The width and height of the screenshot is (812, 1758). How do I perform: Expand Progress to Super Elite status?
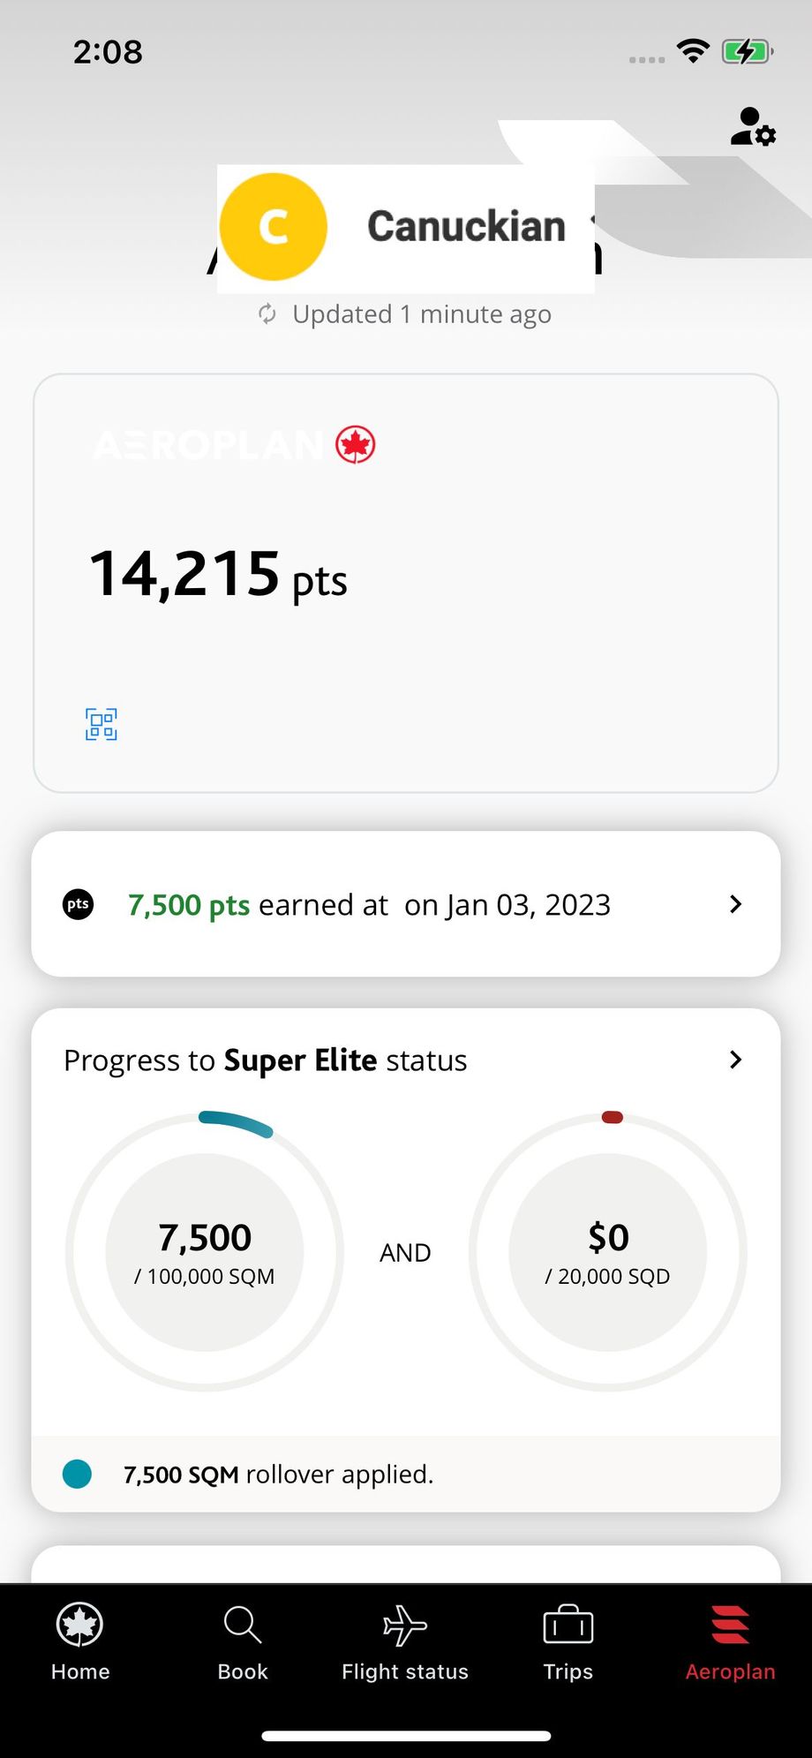point(735,1060)
